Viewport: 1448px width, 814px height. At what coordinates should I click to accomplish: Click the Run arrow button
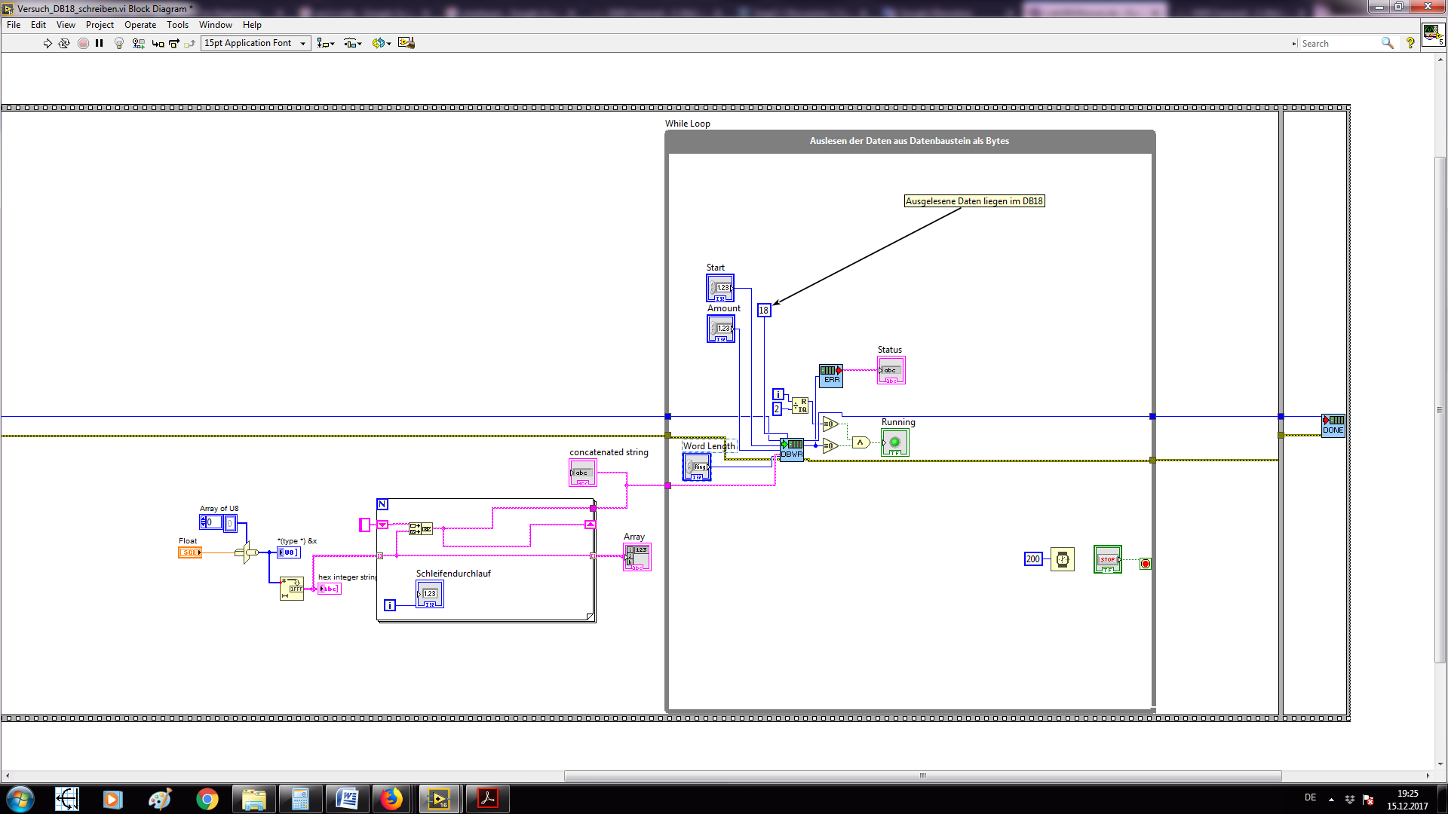[48, 44]
